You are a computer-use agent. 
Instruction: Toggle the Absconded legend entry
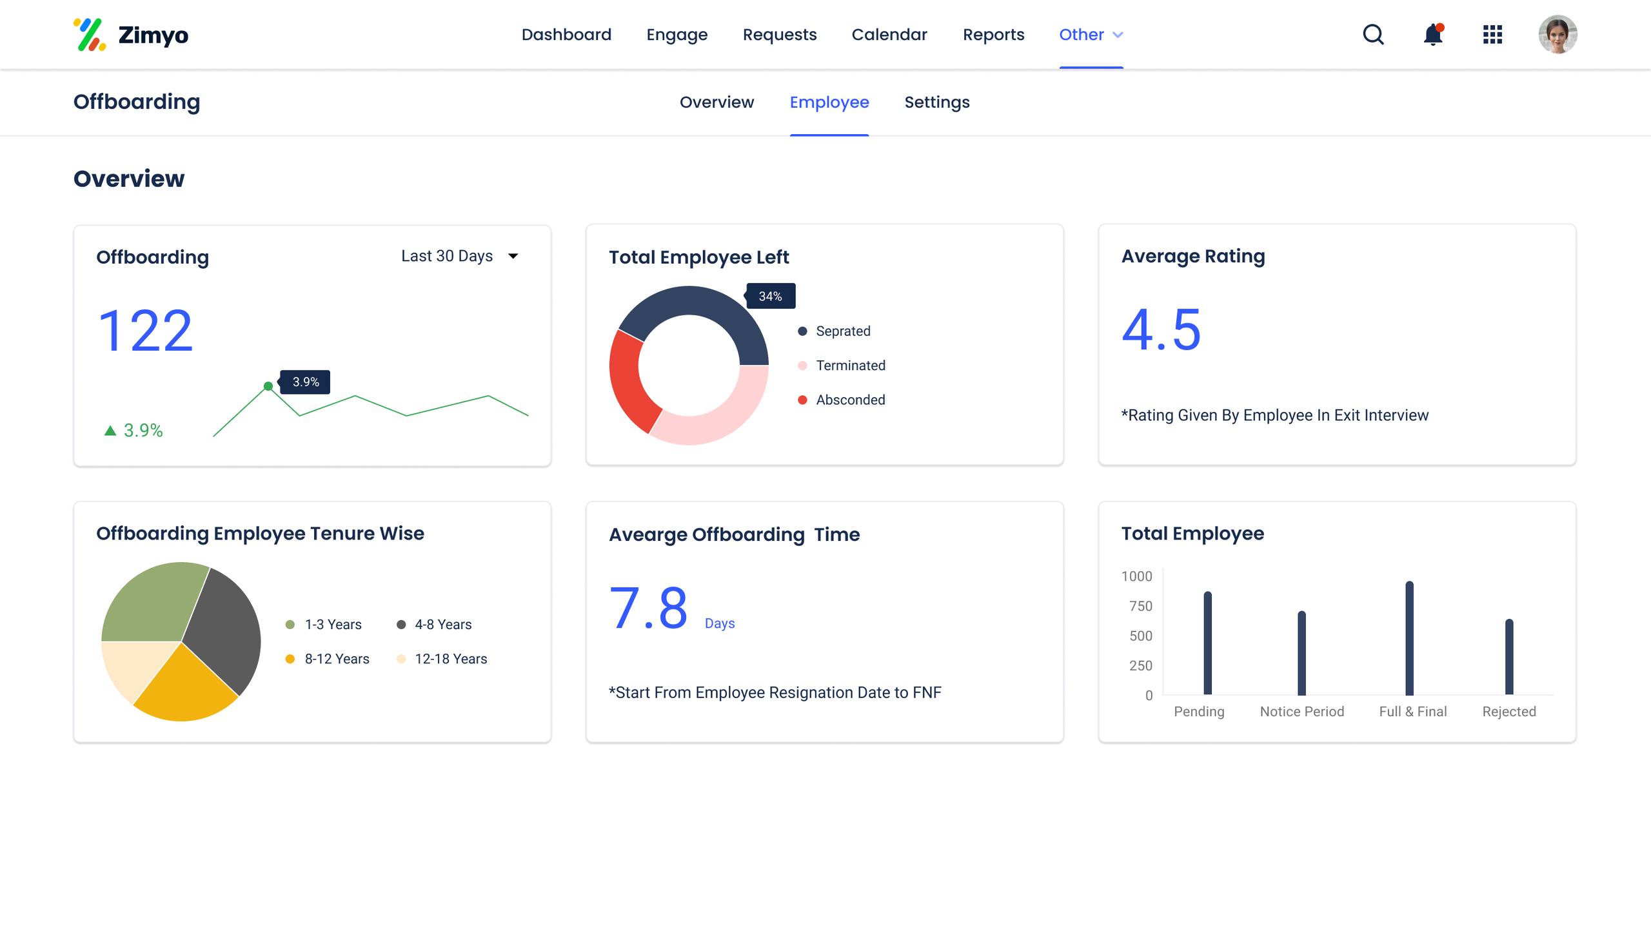pos(849,400)
